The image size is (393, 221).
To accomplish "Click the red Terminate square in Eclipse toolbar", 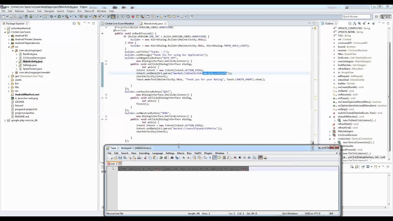I will tap(133, 17).
